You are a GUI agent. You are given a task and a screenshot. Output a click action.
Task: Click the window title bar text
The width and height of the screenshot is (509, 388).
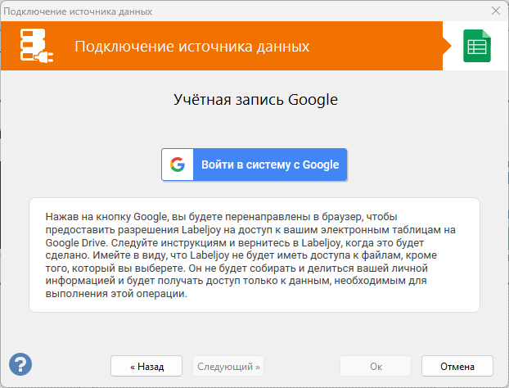tap(78, 11)
